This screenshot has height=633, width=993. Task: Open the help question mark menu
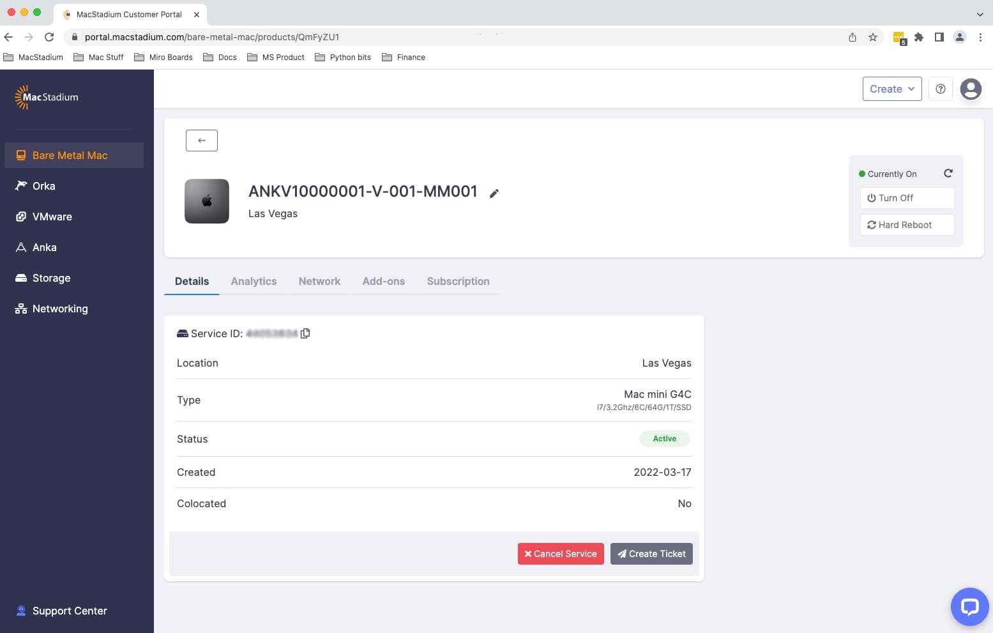[x=940, y=89]
